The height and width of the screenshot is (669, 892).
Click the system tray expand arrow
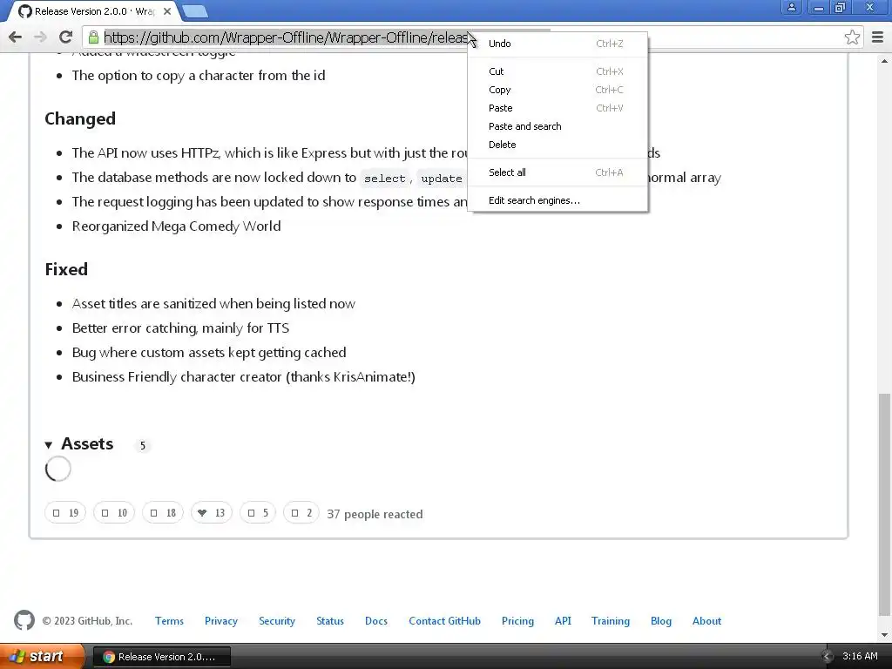tap(828, 657)
